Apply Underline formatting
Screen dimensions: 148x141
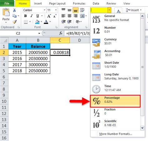click(x=37, y=16)
